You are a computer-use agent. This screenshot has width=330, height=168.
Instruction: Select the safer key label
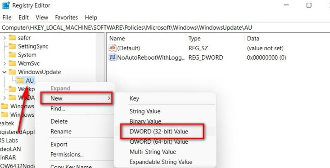tap(24, 38)
